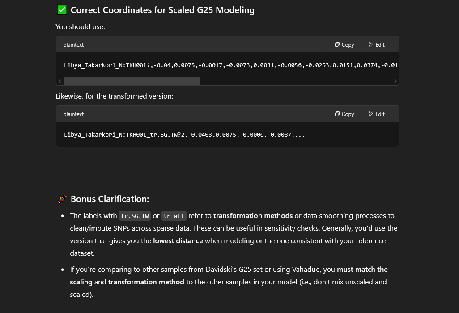The height and width of the screenshot is (313, 459).
Task: Click the tr.SG.TW inline code label
Action: point(135,216)
